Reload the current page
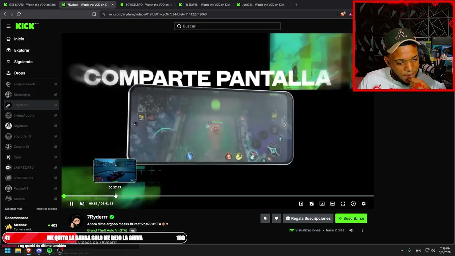 (x=19, y=14)
